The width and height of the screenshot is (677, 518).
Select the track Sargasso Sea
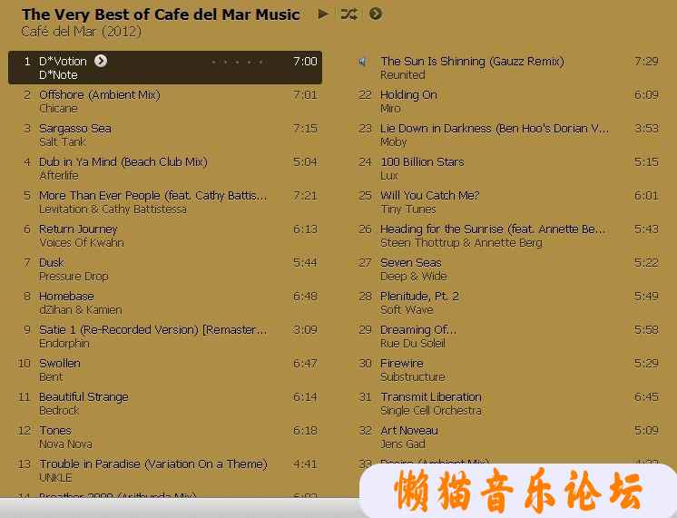tap(165, 134)
